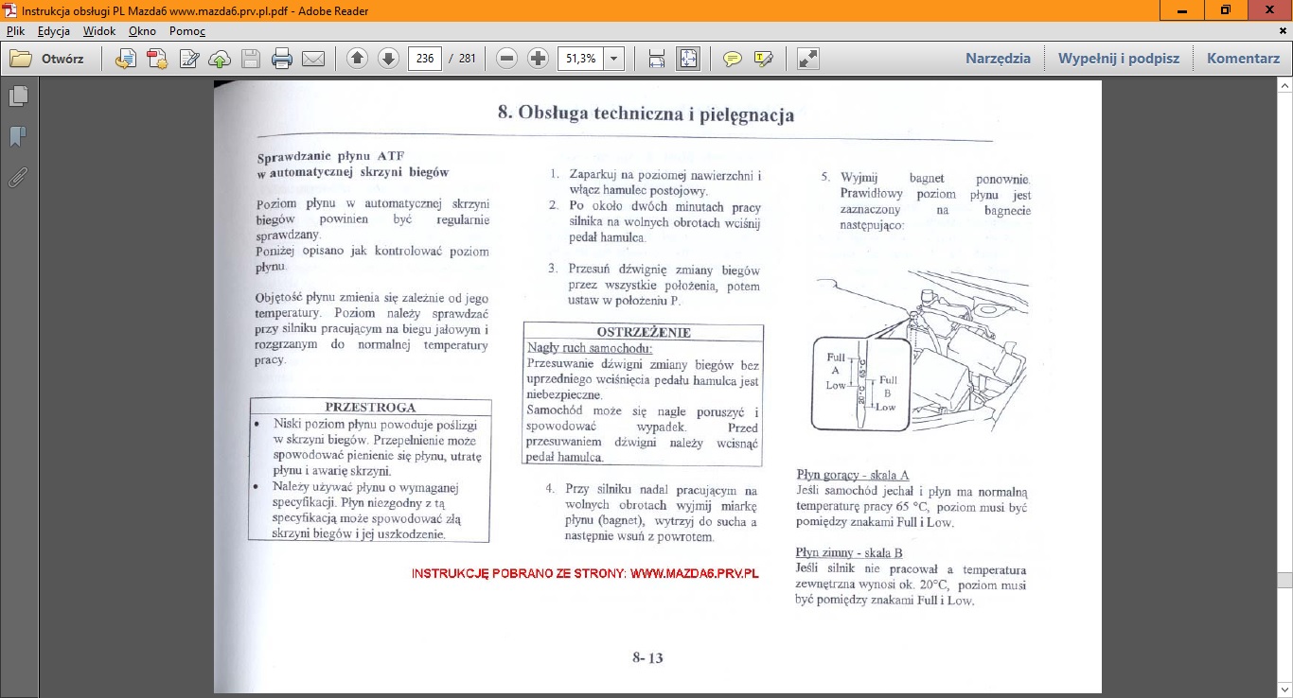Open the Komentarz panel
Image resolution: width=1293 pixels, height=698 pixels.
pos(1243,59)
